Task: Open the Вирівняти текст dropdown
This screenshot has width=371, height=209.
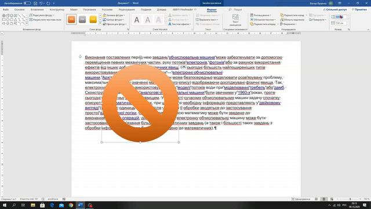Action: tap(208, 20)
